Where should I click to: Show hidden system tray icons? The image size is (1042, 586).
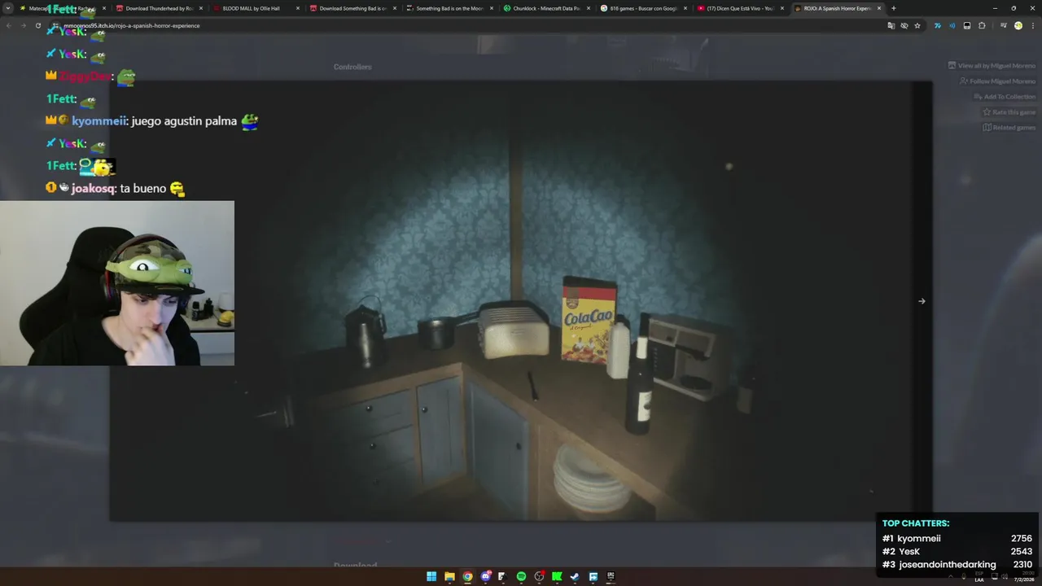click(x=952, y=576)
